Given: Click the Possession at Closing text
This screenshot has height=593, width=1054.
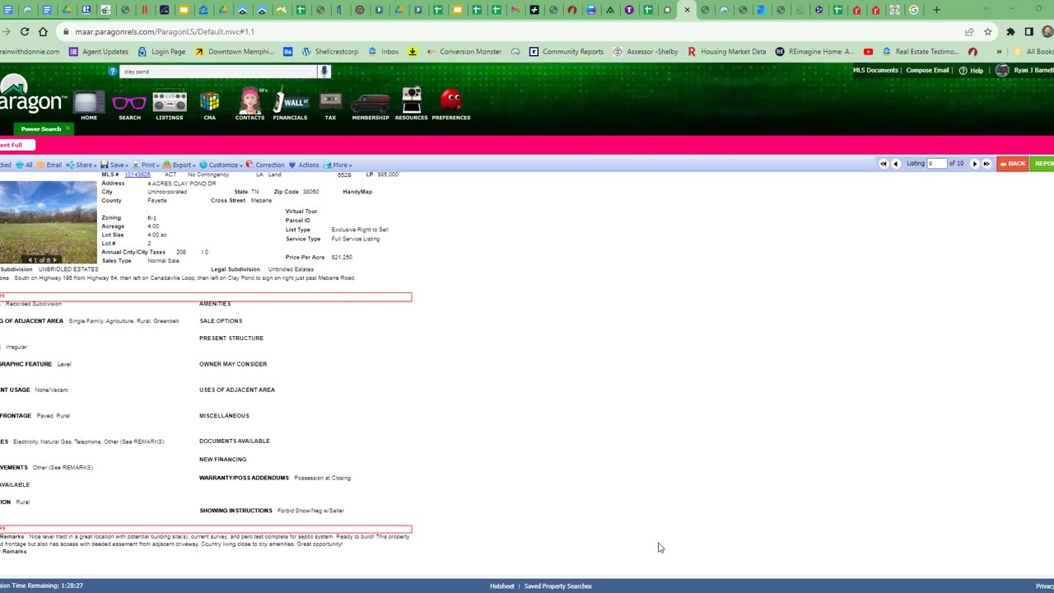Looking at the screenshot, I should pyautogui.click(x=322, y=478).
